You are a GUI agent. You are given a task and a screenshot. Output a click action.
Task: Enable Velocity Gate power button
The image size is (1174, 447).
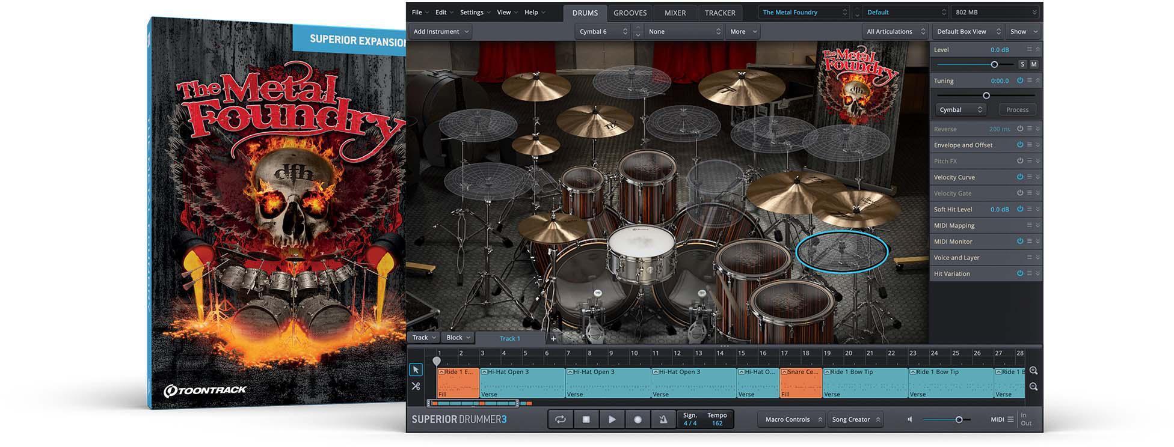pos(1020,193)
